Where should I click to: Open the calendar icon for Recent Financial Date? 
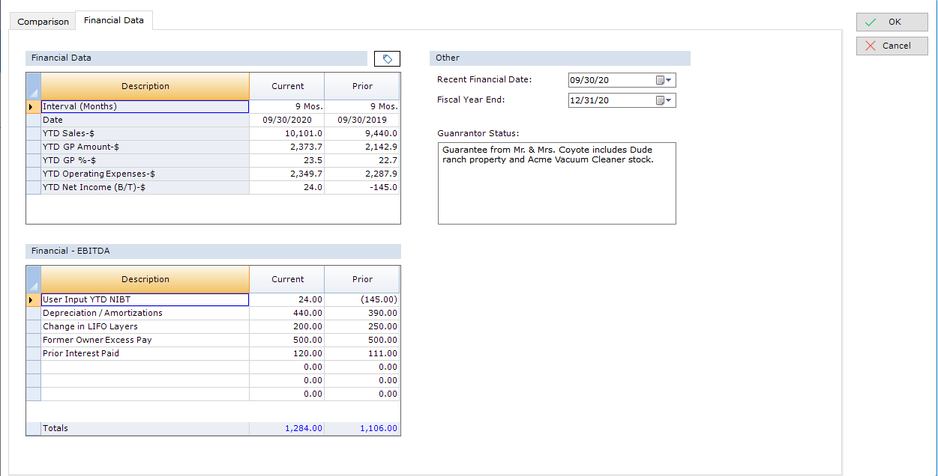(661, 79)
